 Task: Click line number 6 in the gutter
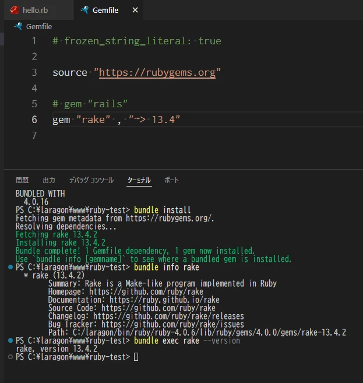tap(34, 120)
